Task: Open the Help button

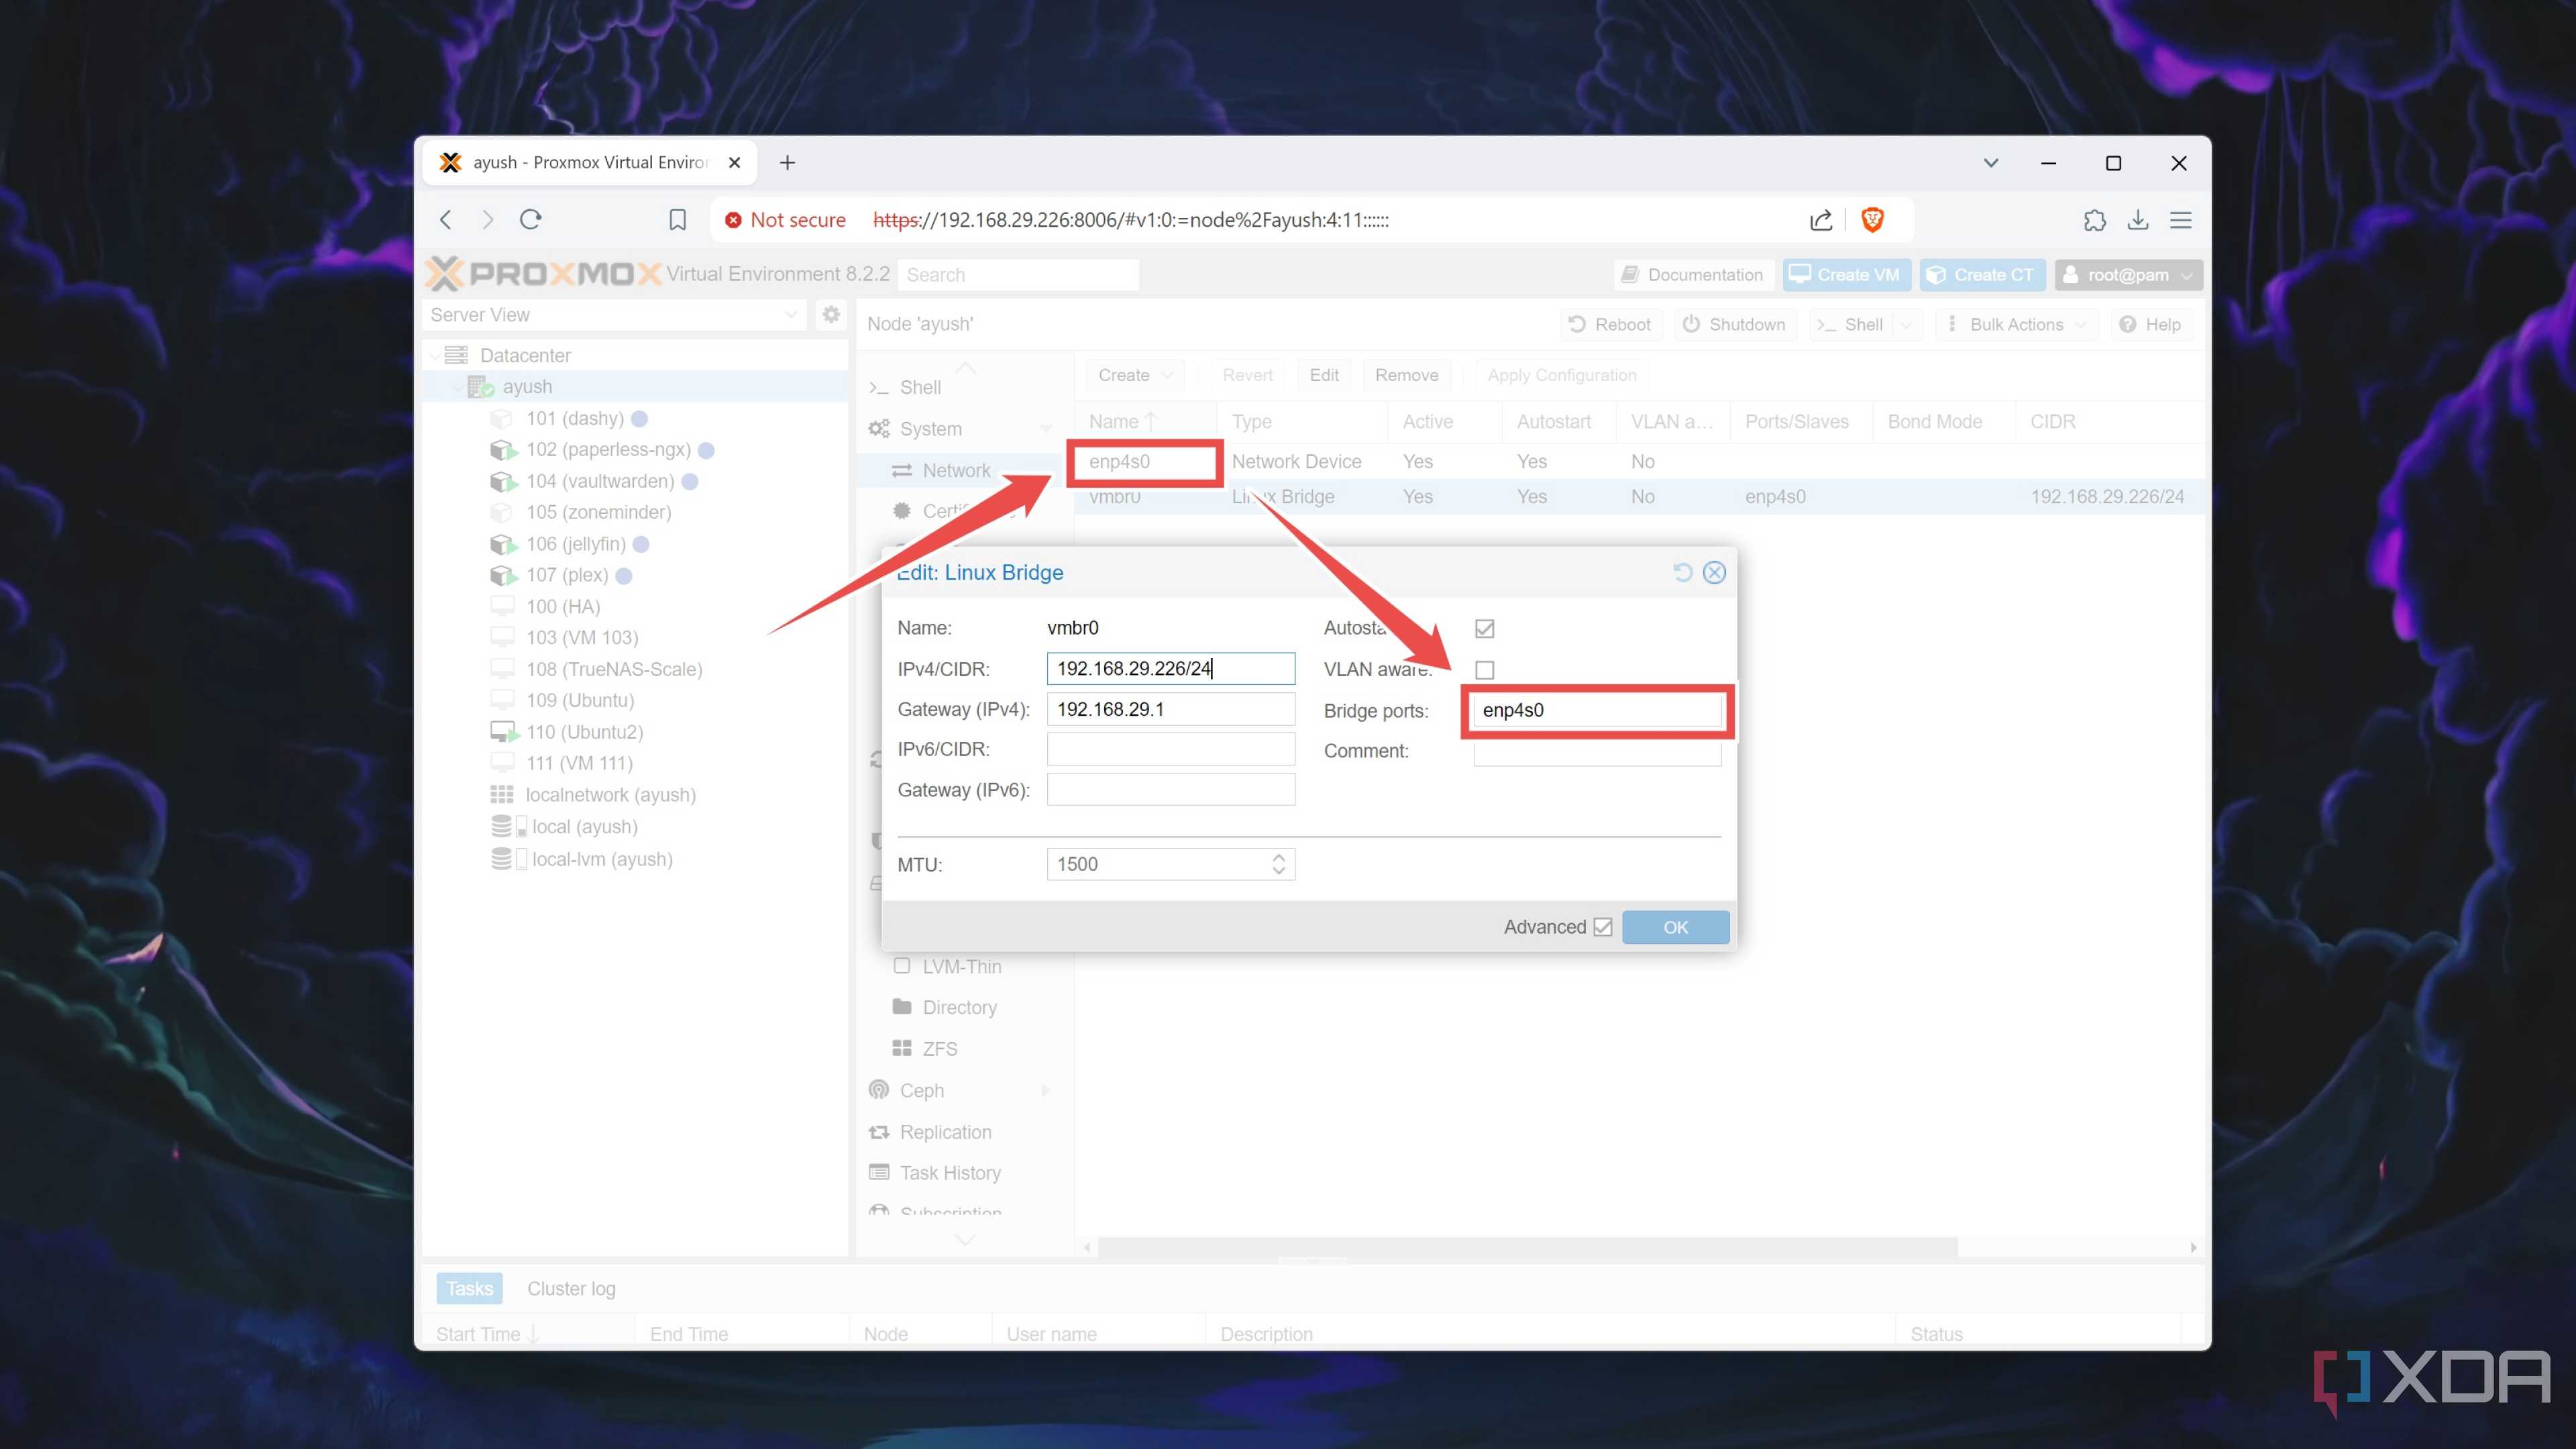Action: click(2151, 324)
